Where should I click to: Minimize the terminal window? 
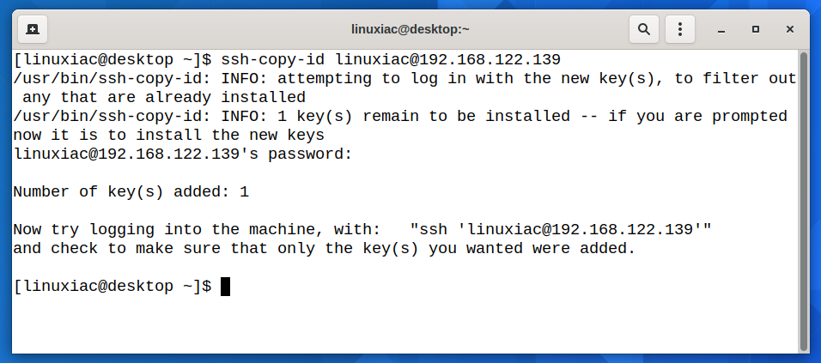[721, 29]
